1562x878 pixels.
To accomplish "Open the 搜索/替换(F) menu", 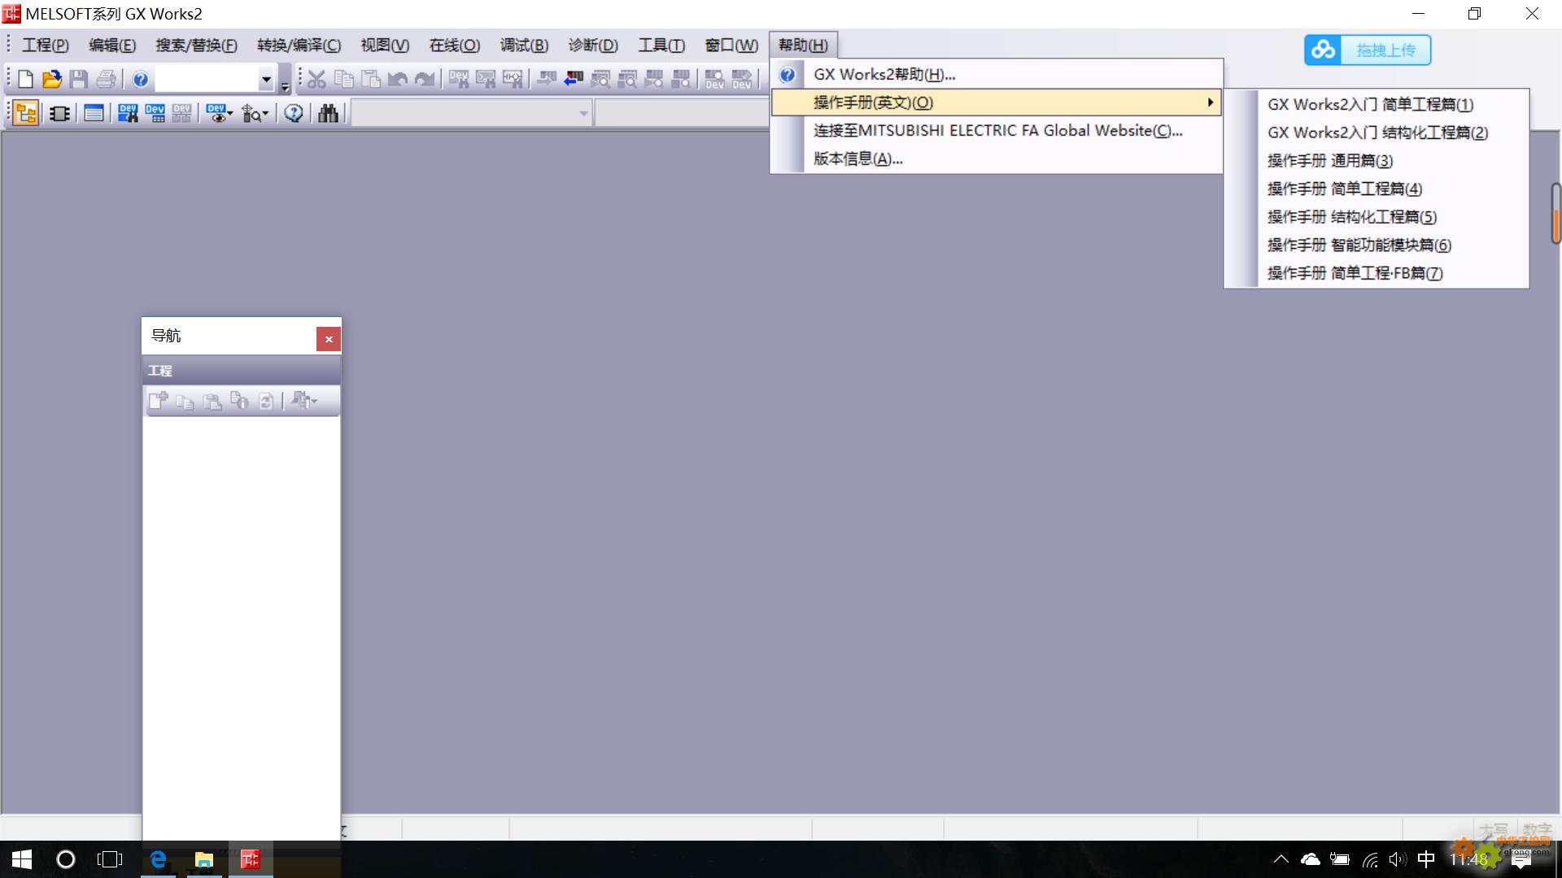I will (x=197, y=46).
